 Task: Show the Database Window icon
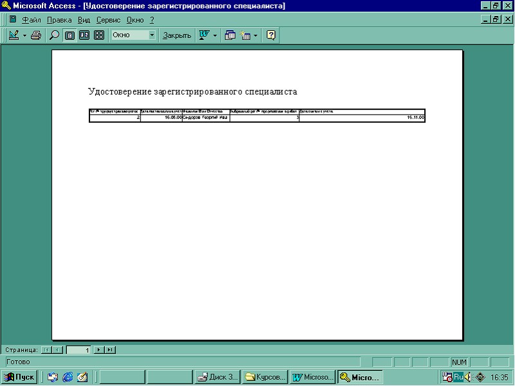[230, 35]
